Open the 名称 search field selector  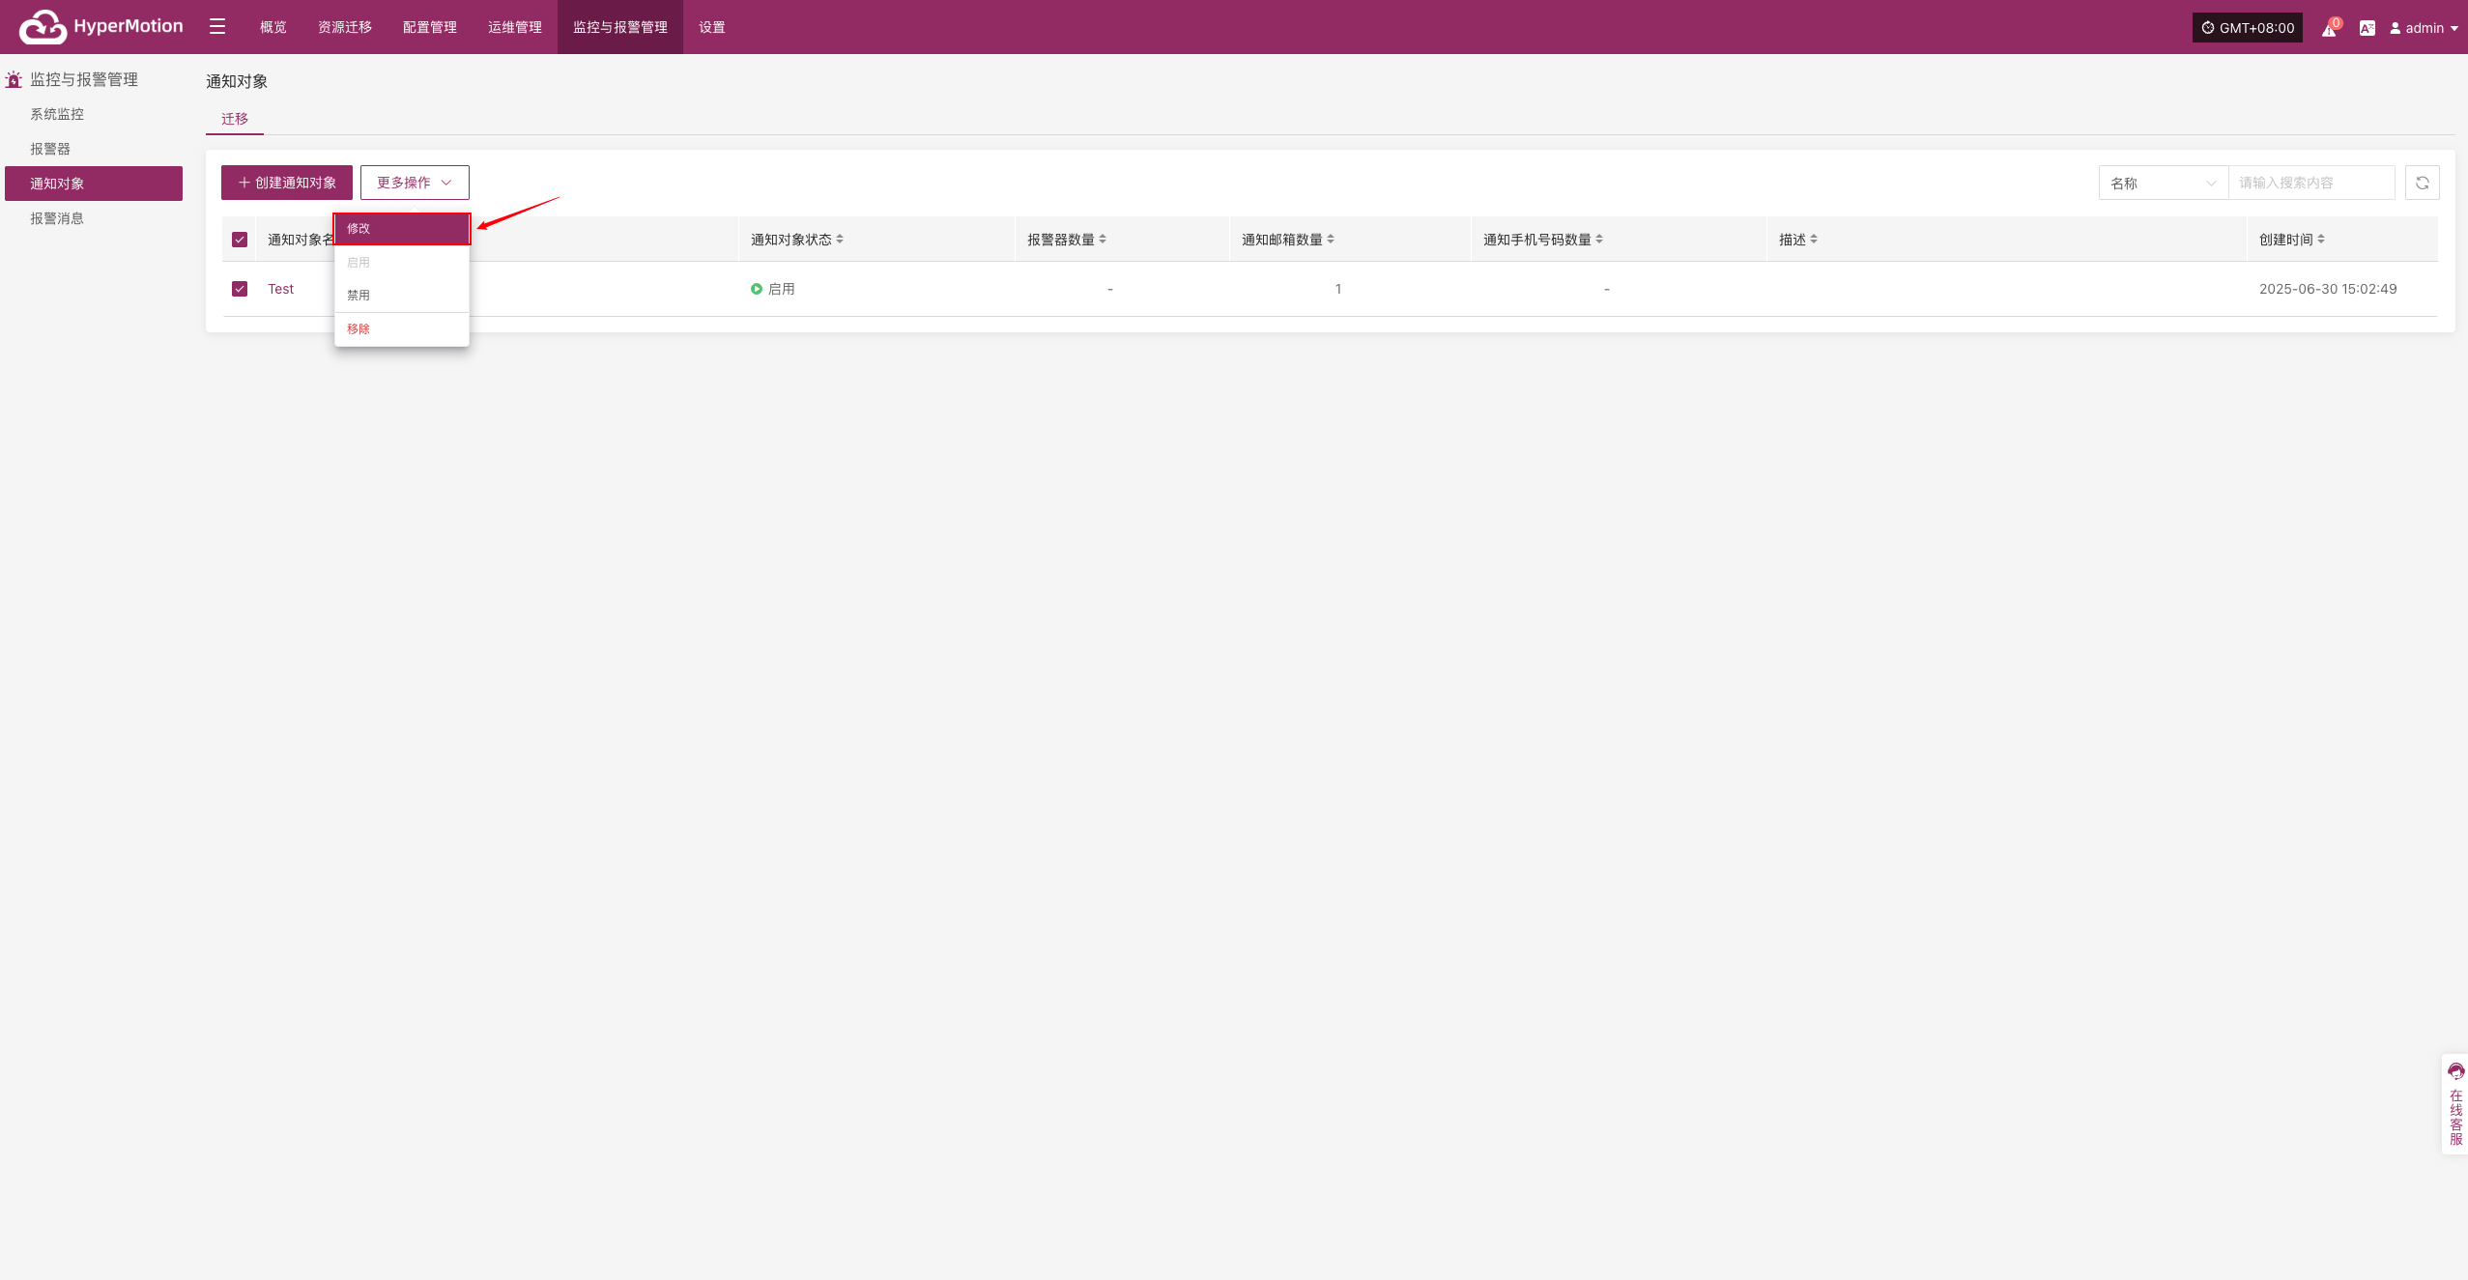coord(2163,183)
